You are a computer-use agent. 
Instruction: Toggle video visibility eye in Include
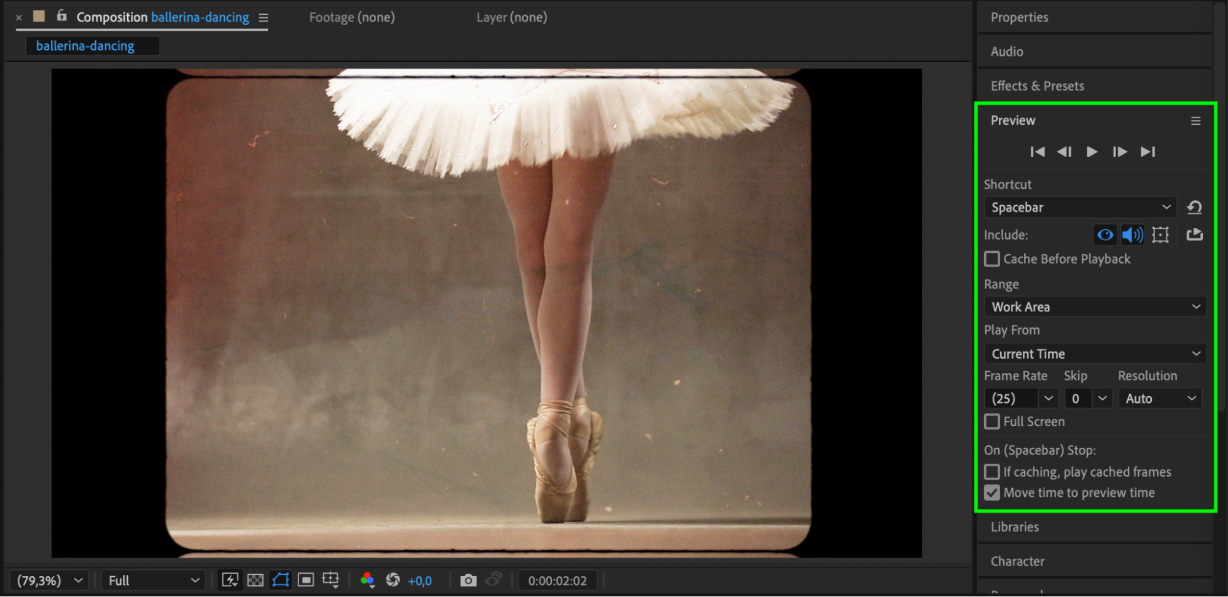1105,235
